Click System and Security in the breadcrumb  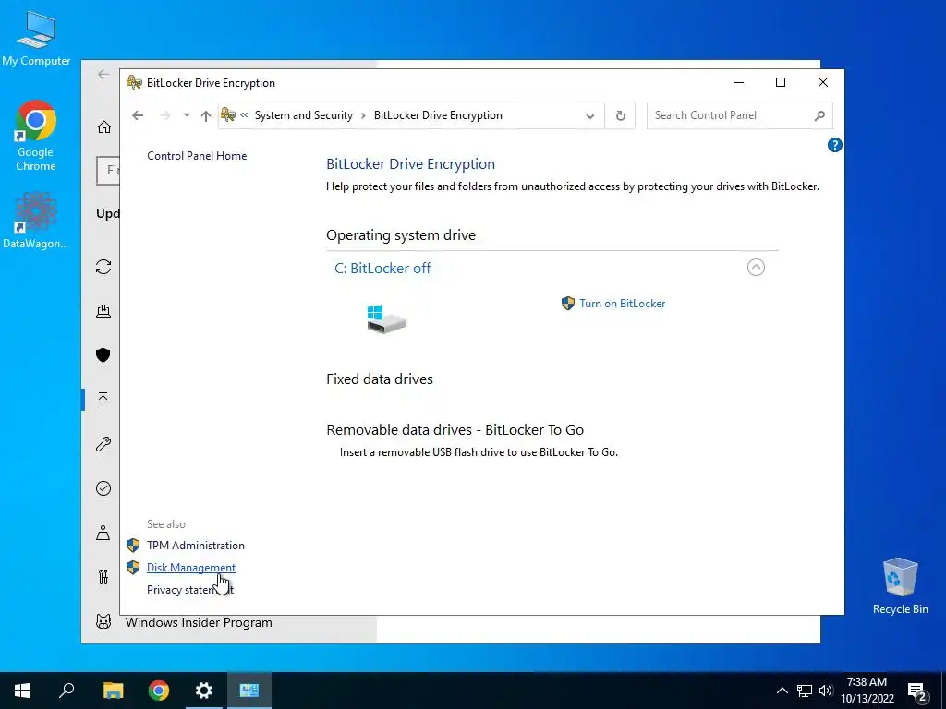pyautogui.click(x=303, y=115)
